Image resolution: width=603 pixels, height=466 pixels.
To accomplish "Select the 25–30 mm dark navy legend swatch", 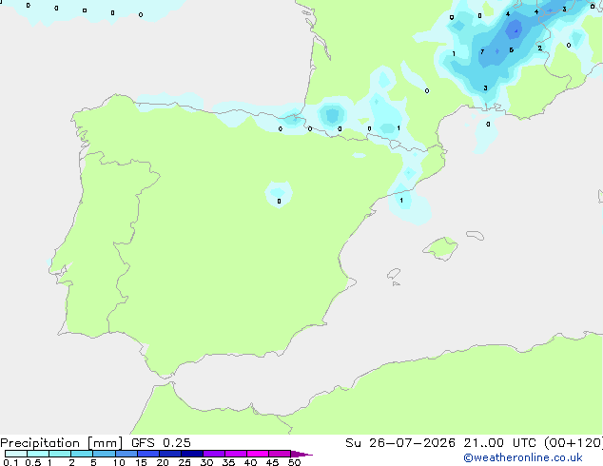I will tap(192, 454).
